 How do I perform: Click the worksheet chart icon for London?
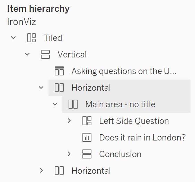click(x=87, y=137)
